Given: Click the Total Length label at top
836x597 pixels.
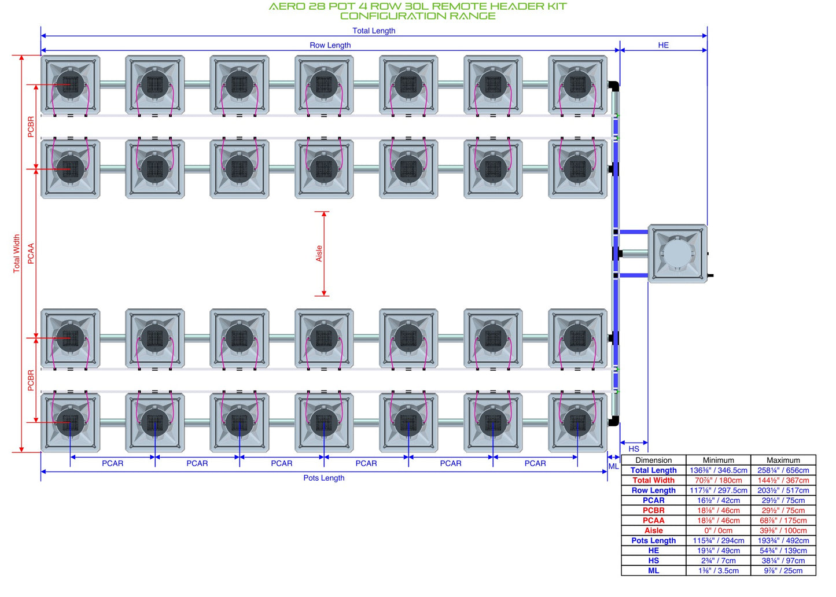Looking at the screenshot, I should click(x=374, y=31).
